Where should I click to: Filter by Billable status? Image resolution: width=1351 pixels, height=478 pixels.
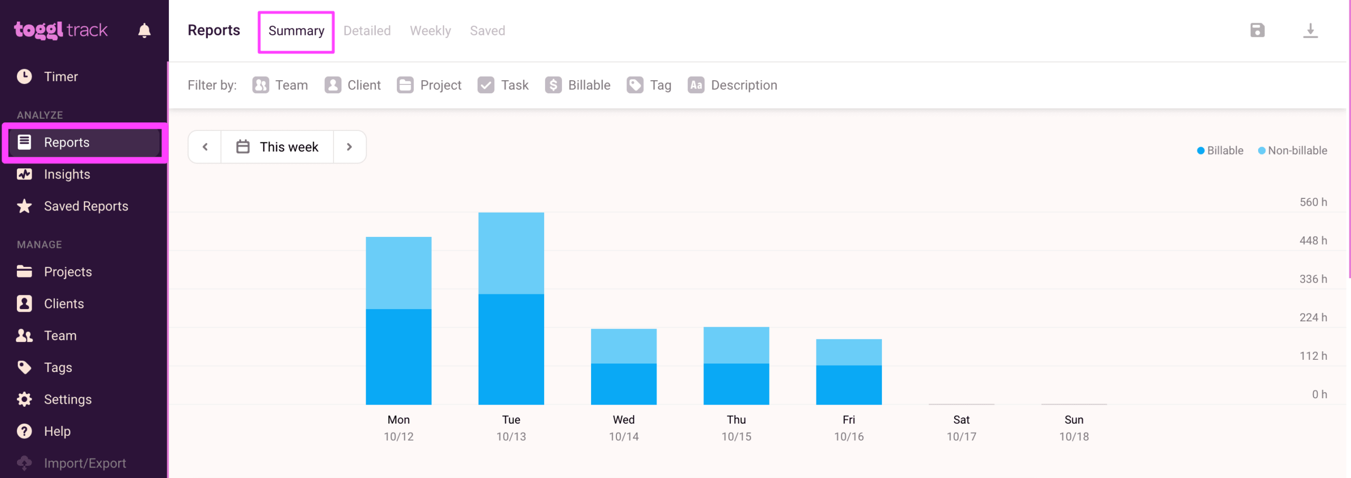click(578, 85)
